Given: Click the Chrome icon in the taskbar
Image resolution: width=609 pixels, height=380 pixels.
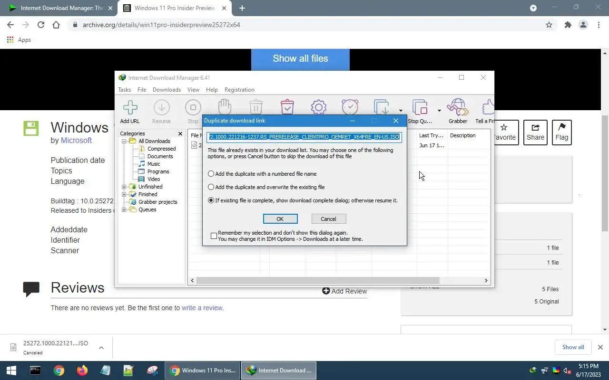Looking at the screenshot, I should coord(59,370).
